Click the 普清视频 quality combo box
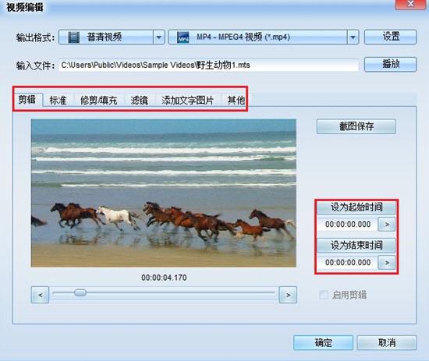Image resolution: width=429 pixels, height=361 pixels. pos(112,37)
